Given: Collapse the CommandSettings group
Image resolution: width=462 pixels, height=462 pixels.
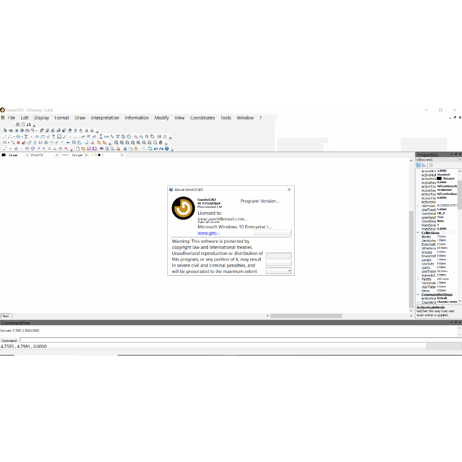Looking at the screenshot, I should (418, 294).
